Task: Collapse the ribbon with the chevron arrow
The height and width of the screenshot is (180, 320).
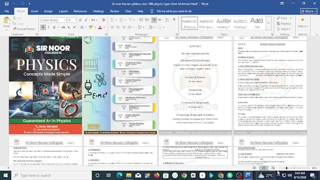Action: coord(317,35)
